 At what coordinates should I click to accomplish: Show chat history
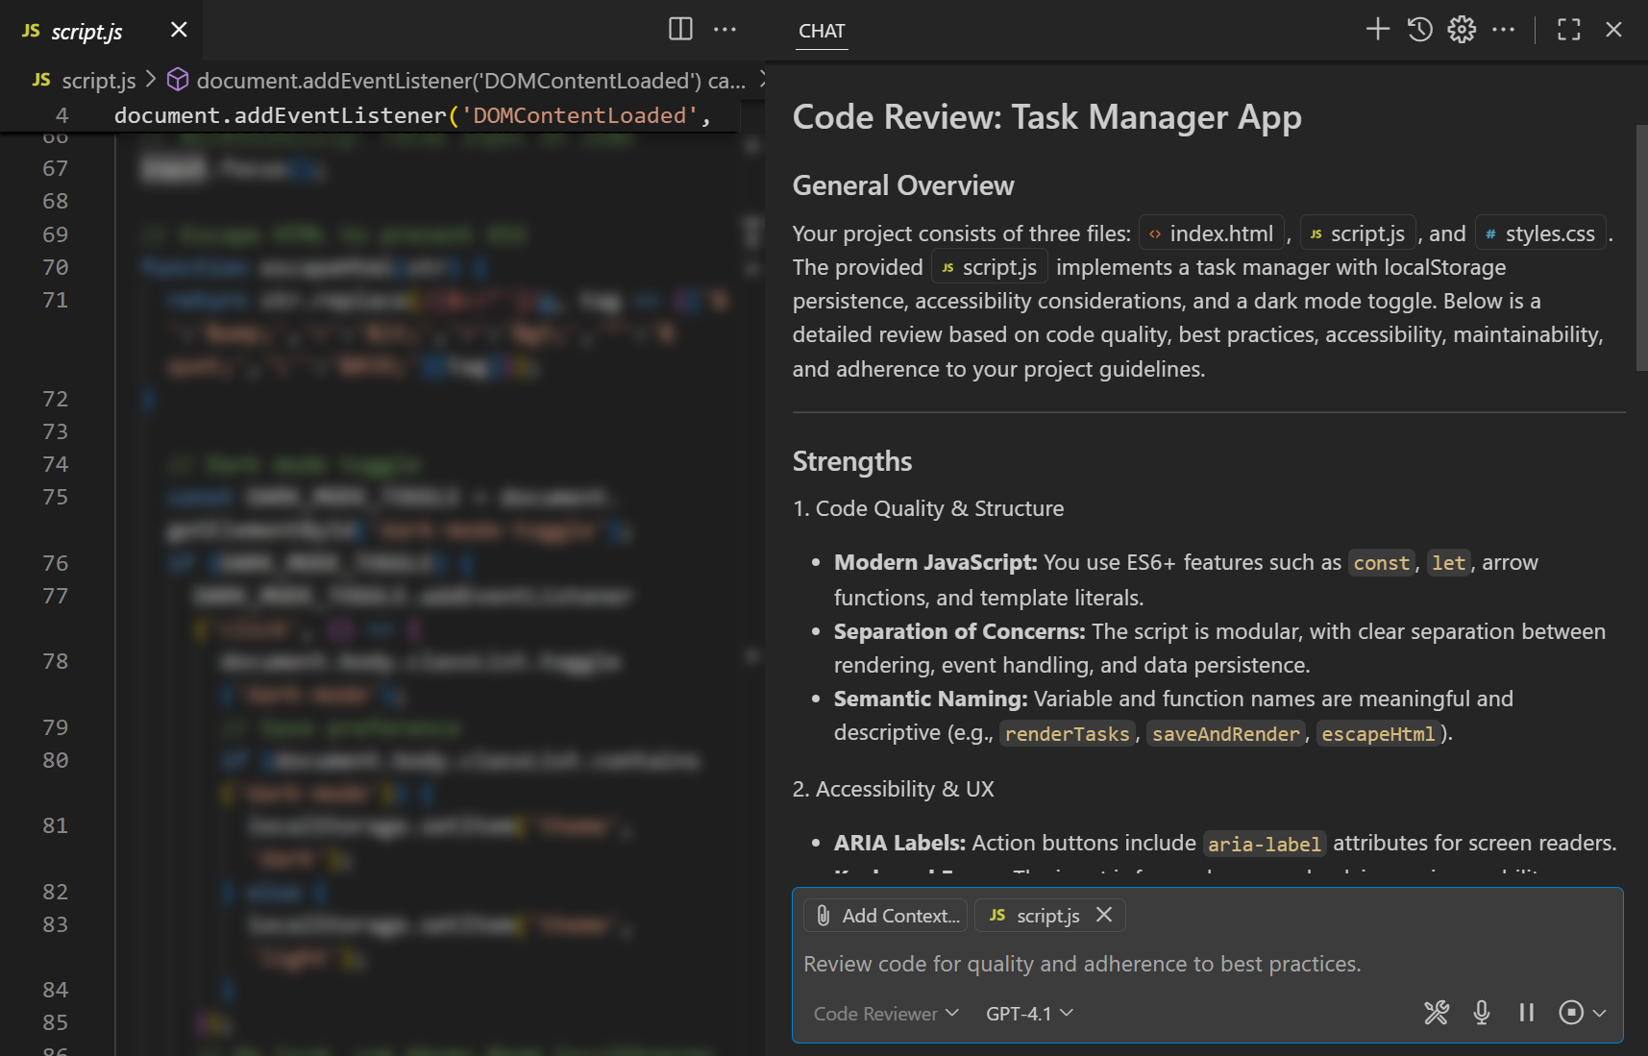coord(1419,29)
